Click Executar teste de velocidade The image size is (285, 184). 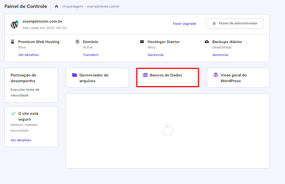point(25,93)
